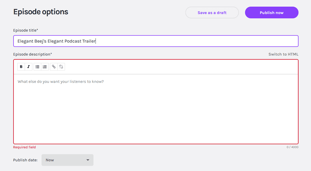This screenshot has width=311, height=171.
Task: Click the Publish date label text
Action: pos(25,160)
